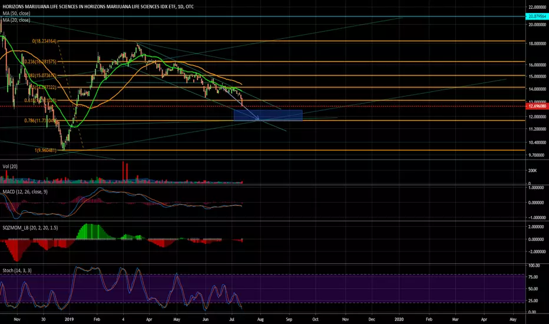Click the cyan 20.879564 price label
This screenshot has height=324, width=549.
tap(537, 16)
